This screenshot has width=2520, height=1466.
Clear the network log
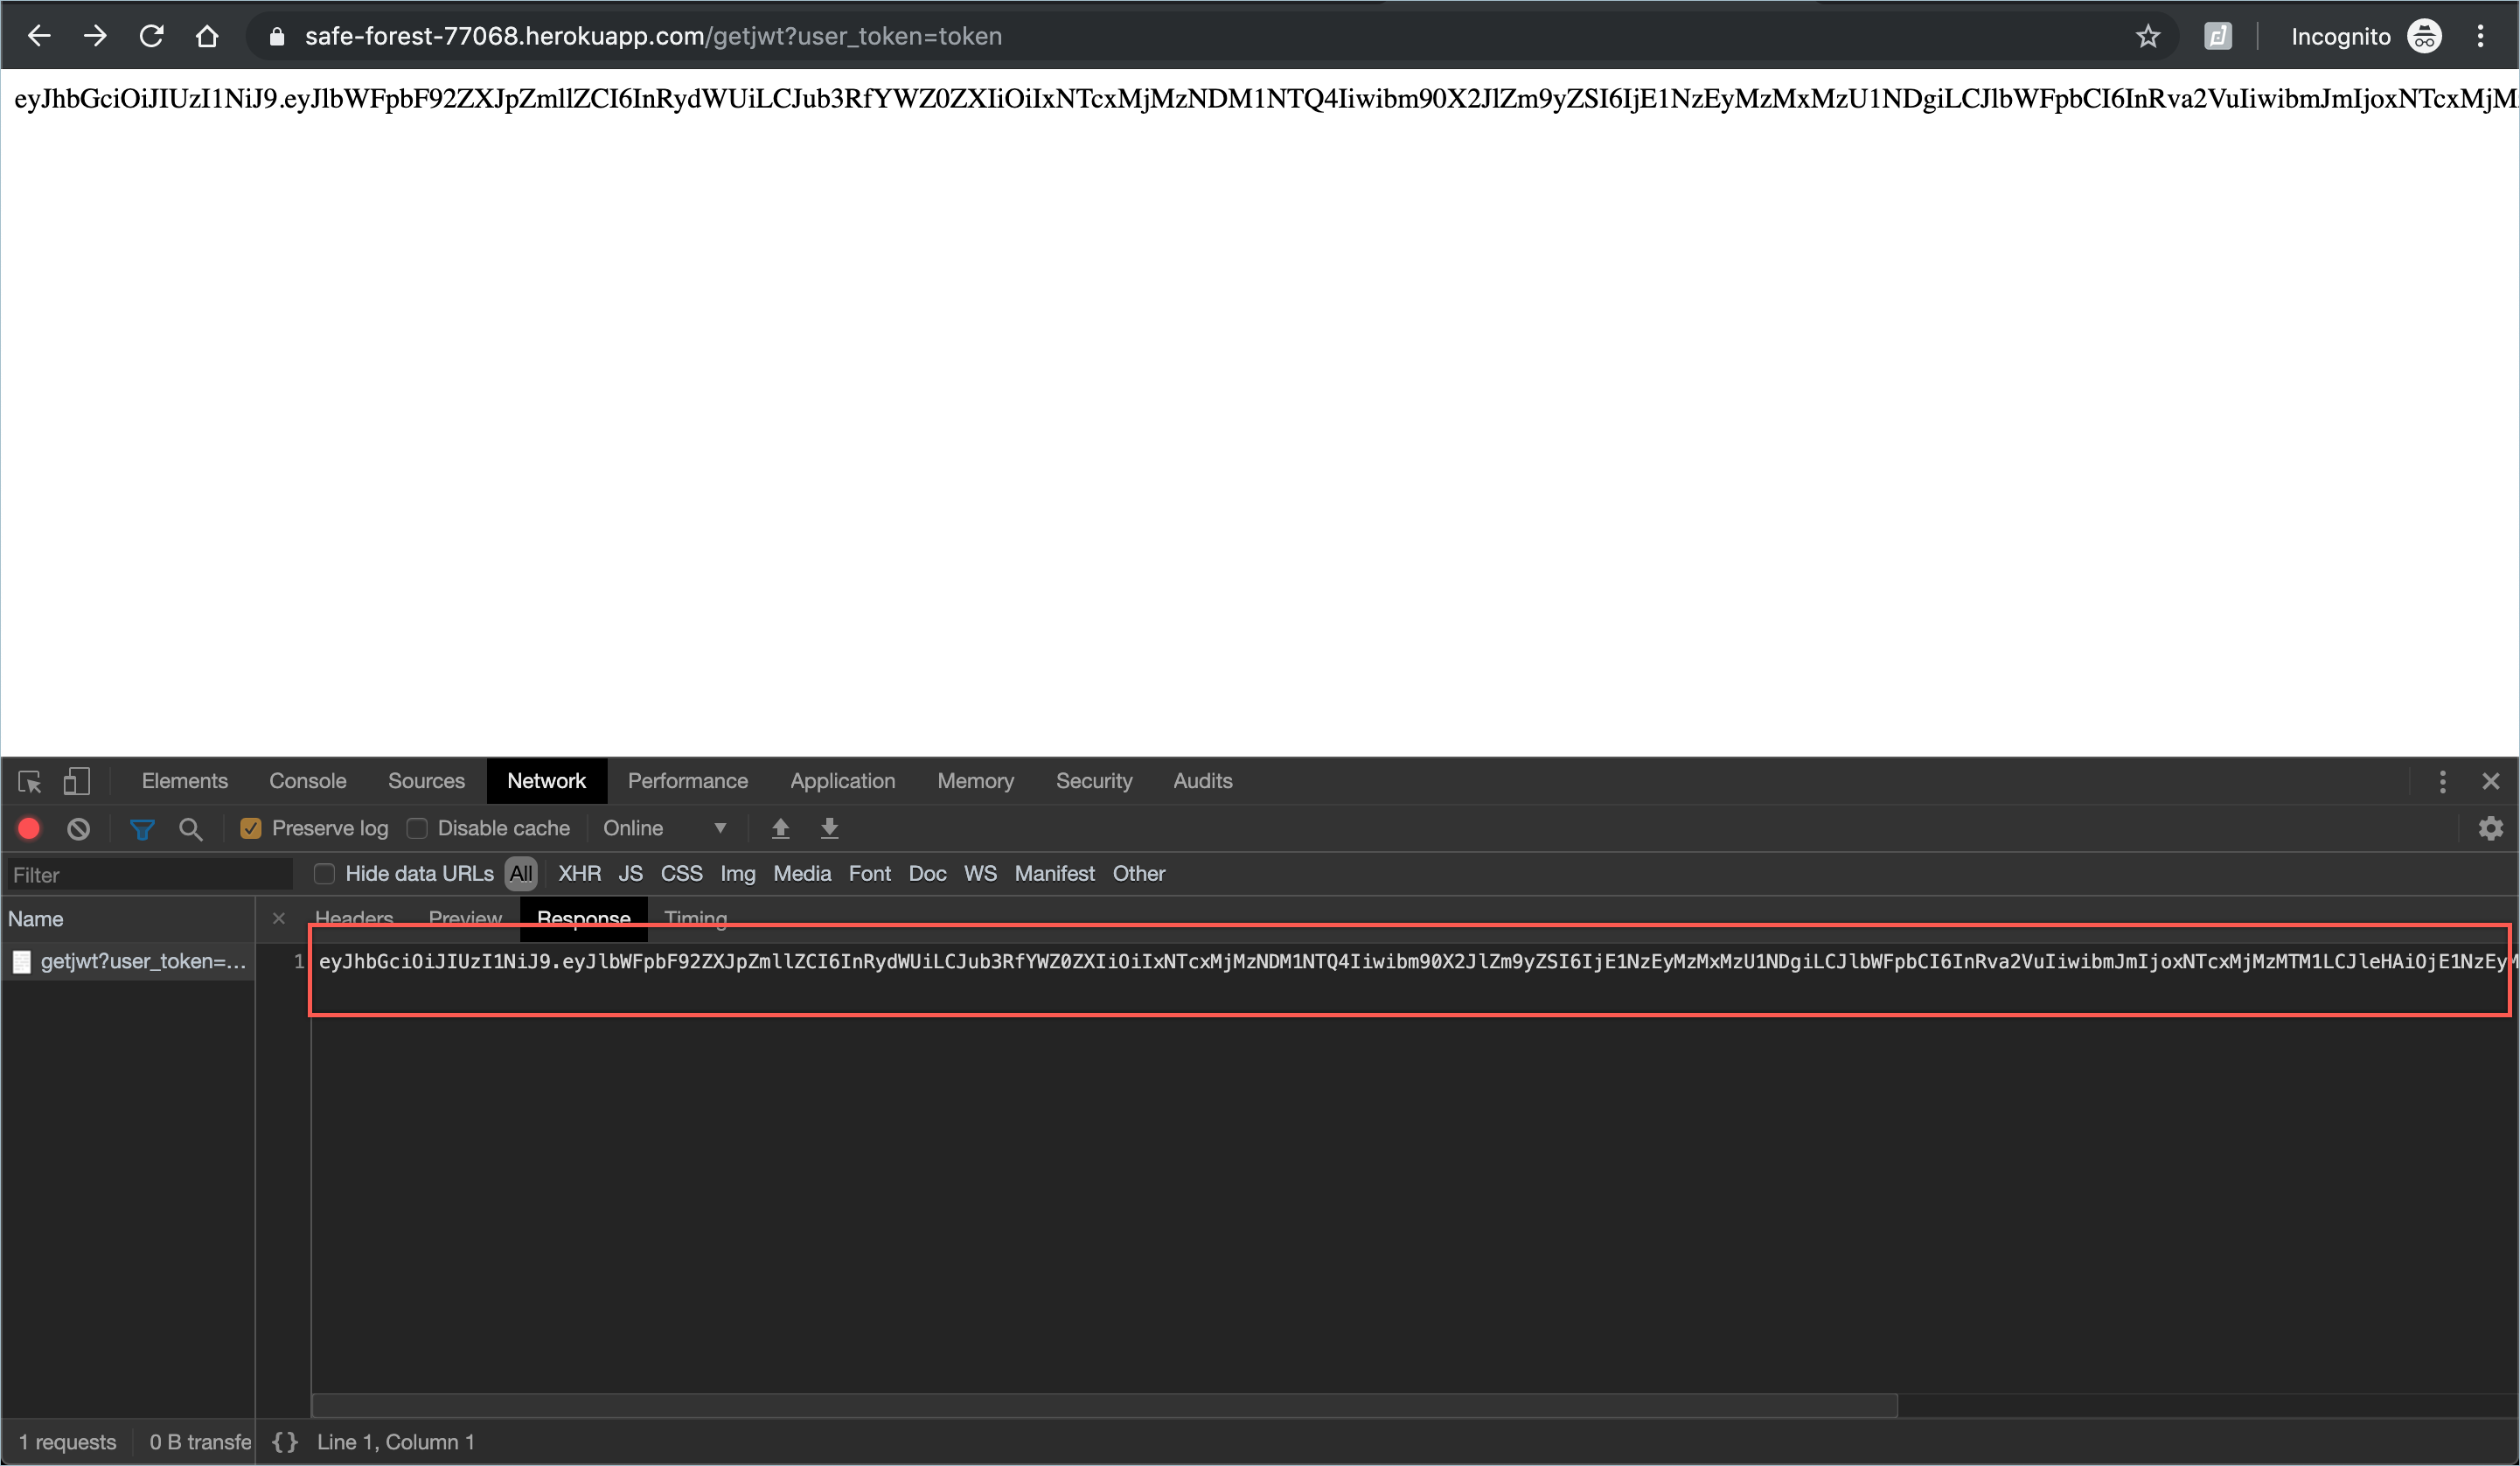78,828
